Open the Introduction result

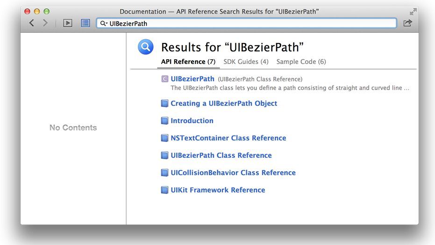tap(192, 120)
